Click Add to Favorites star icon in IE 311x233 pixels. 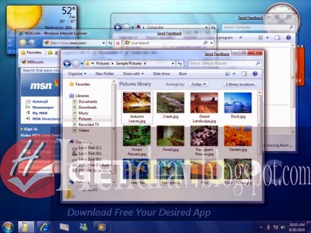[50, 53]
